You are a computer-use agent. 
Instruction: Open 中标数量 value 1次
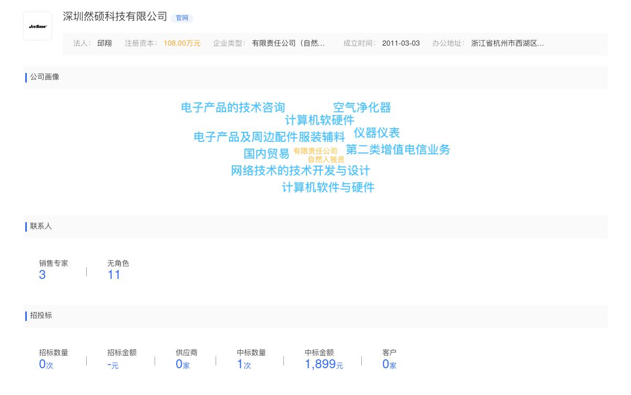pyautogui.click(x=243, y=364)
